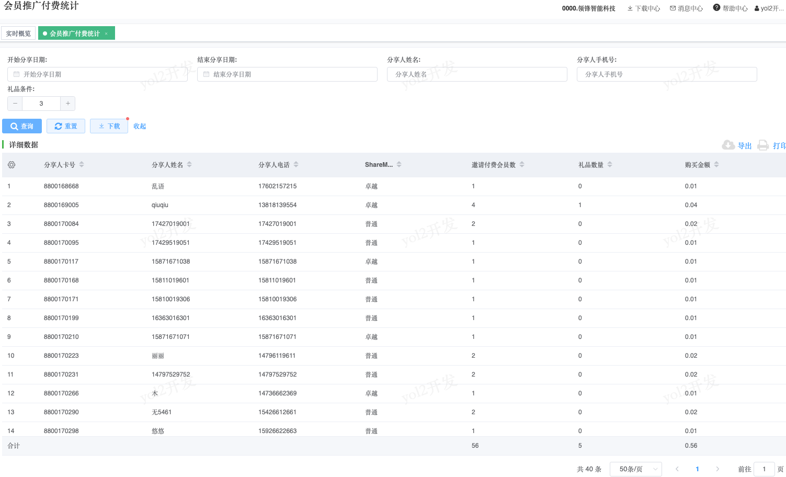The width and height of the screenshot is (786, 477).
Task: Open the yol2 user account menu
Action: (769, 8)
